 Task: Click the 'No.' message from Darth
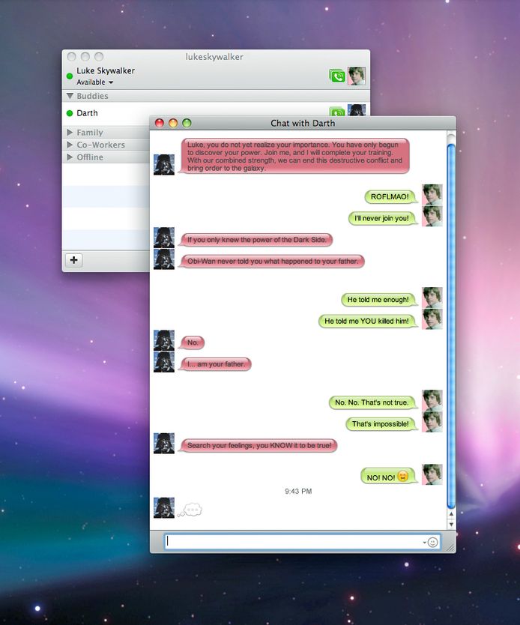pos(192,342)
